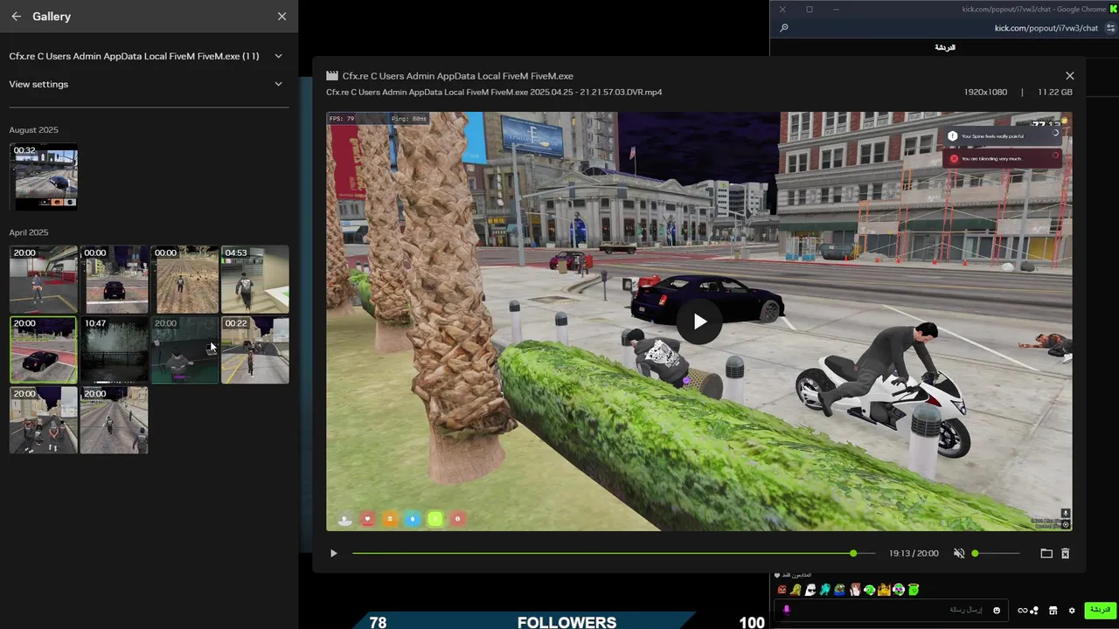Select the highlighted 20:00 black car thumbnail

[44, 350]
